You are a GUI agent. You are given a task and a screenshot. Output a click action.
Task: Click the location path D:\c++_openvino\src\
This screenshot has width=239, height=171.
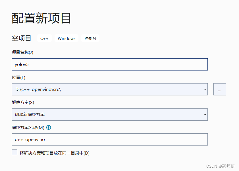pyautogui.click(x=38, y=89)
